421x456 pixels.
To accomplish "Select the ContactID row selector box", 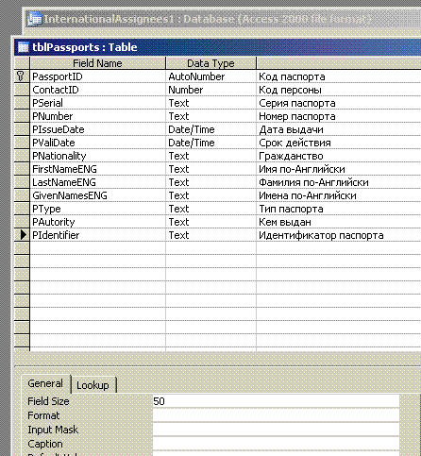I will [x=22, y=90].
